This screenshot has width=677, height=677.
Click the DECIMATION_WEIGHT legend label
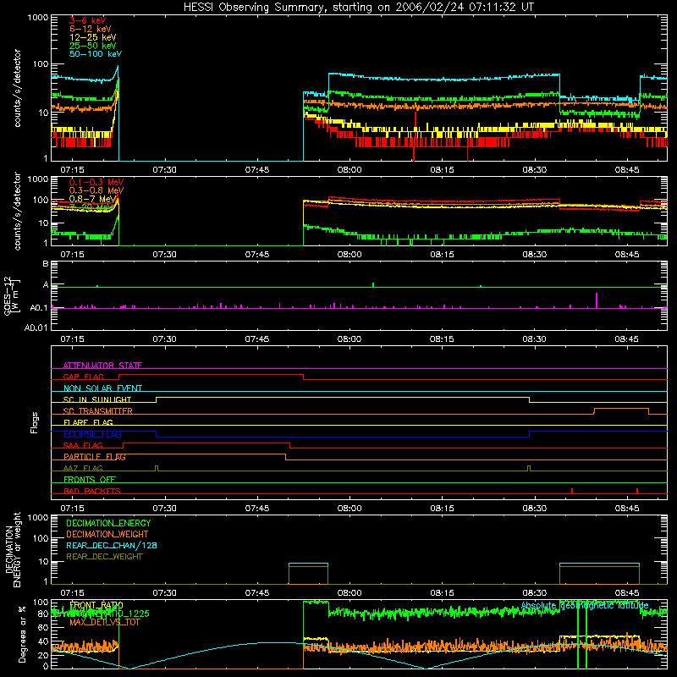(x=107, y=534)
